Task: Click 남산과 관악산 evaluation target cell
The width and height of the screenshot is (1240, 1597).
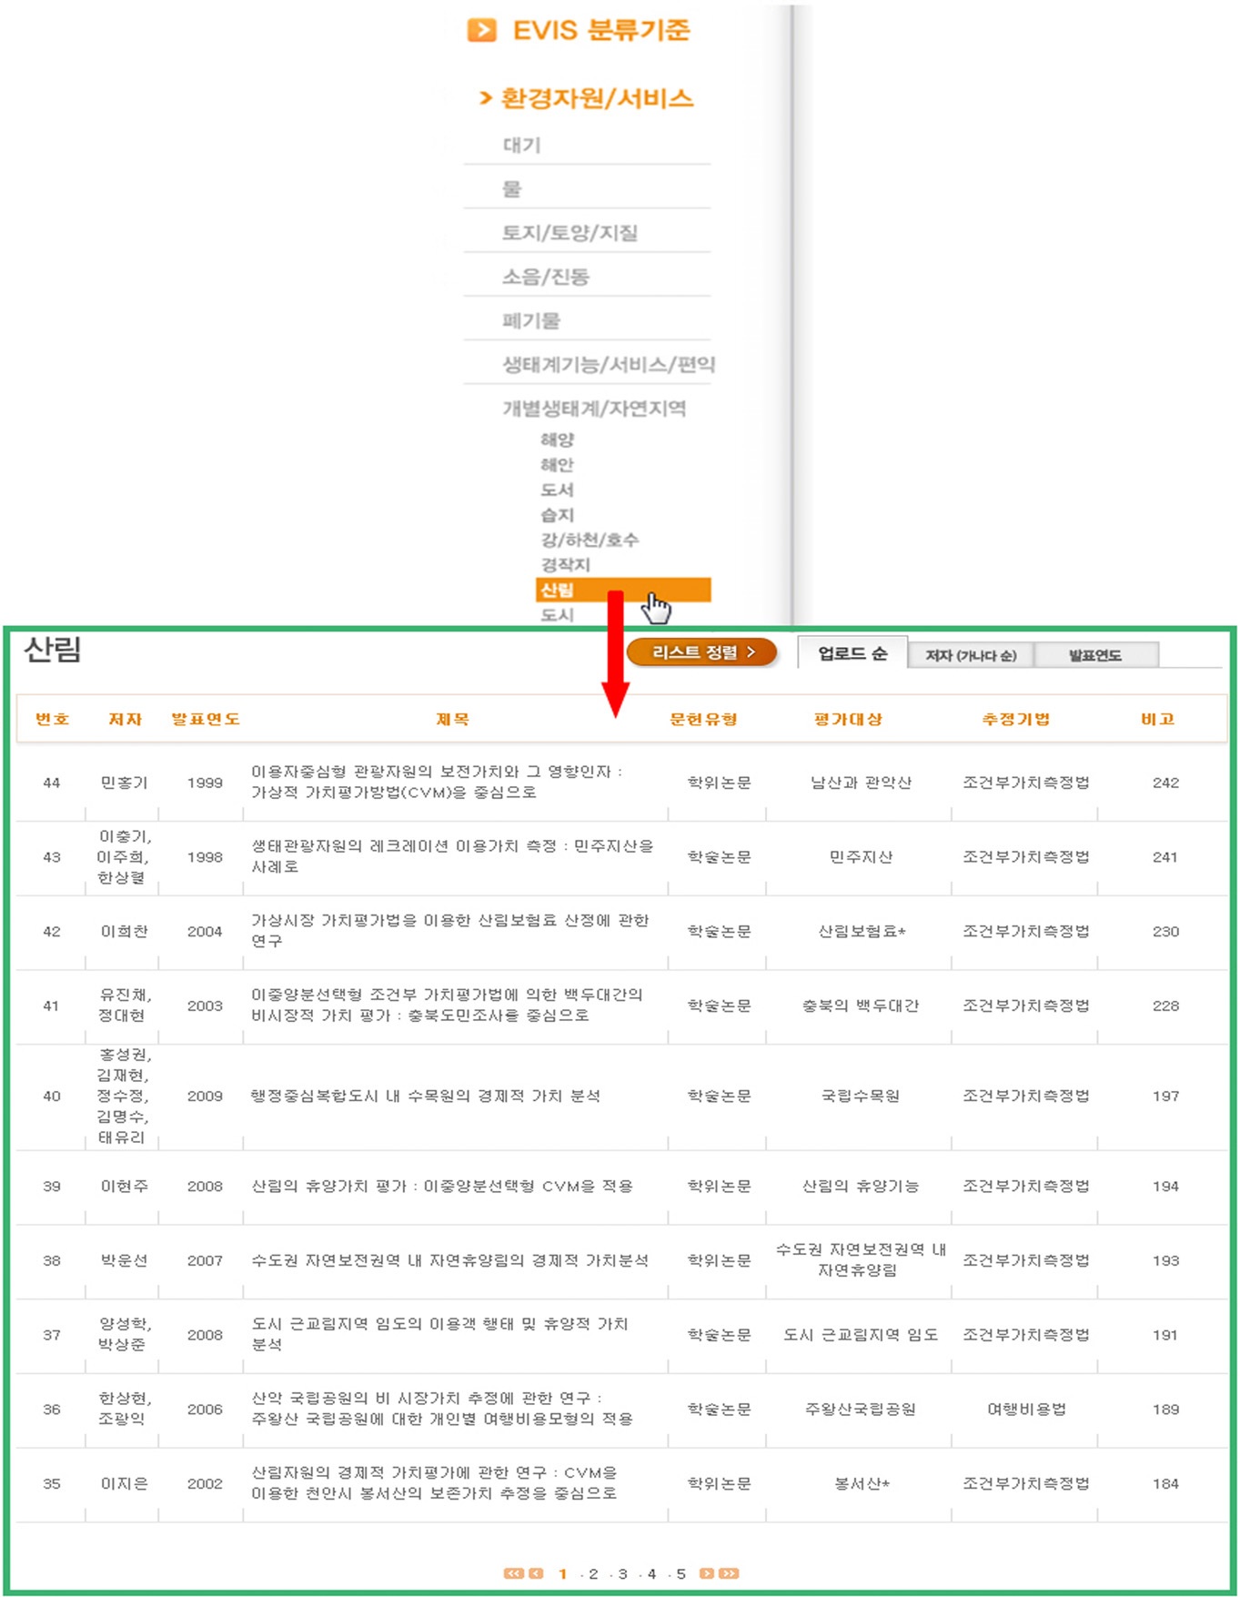Action: [861, 783]
